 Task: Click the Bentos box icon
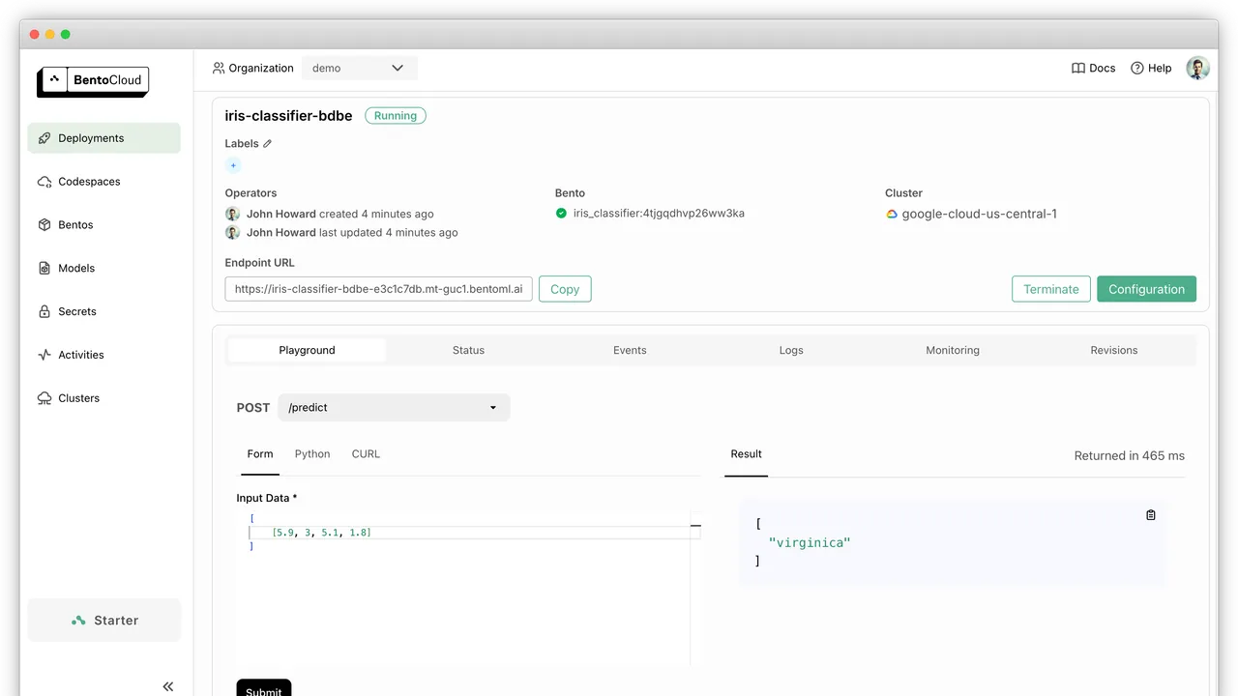pos(44,225)
